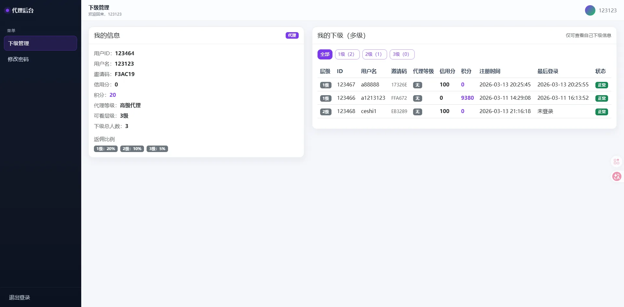Open 下级管理 in the sidebar
This screenshot has height=307, width=624.
click(40, 43)
